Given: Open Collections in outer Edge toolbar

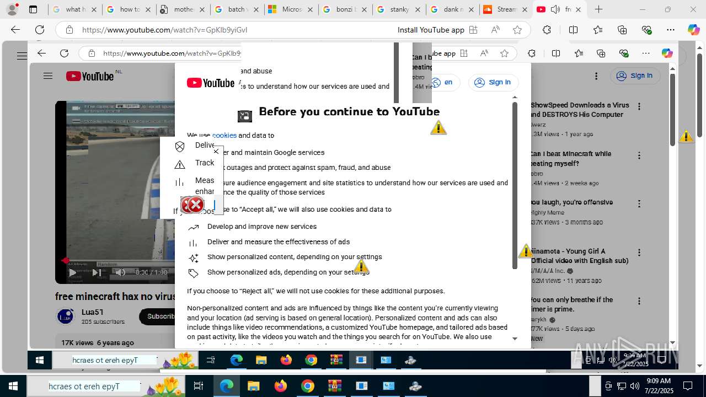Looking at the screenshot, I should [x=622, y=30].
